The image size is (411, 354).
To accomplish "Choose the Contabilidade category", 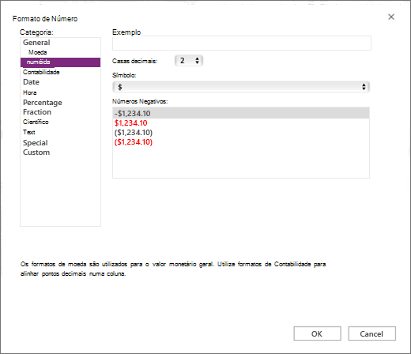I will point(41,72).
